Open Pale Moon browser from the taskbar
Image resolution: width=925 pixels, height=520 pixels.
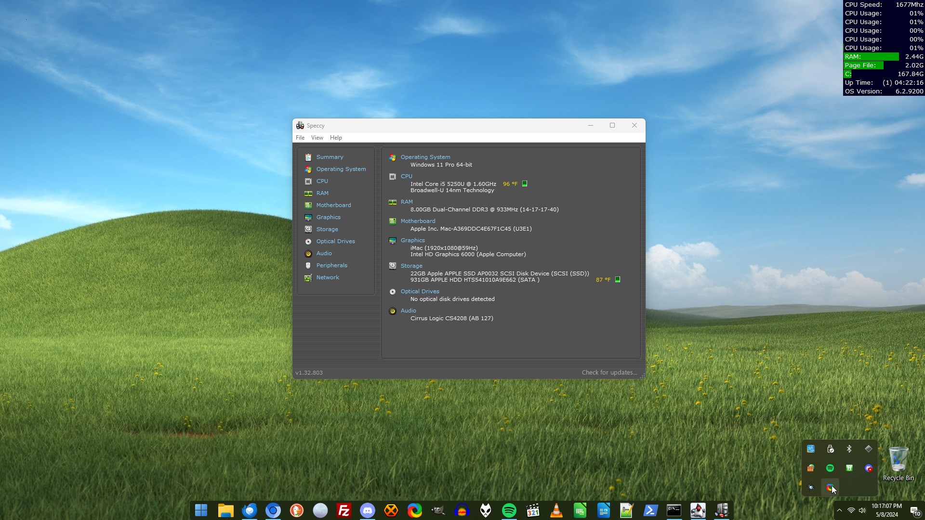[x=320, y=510]
